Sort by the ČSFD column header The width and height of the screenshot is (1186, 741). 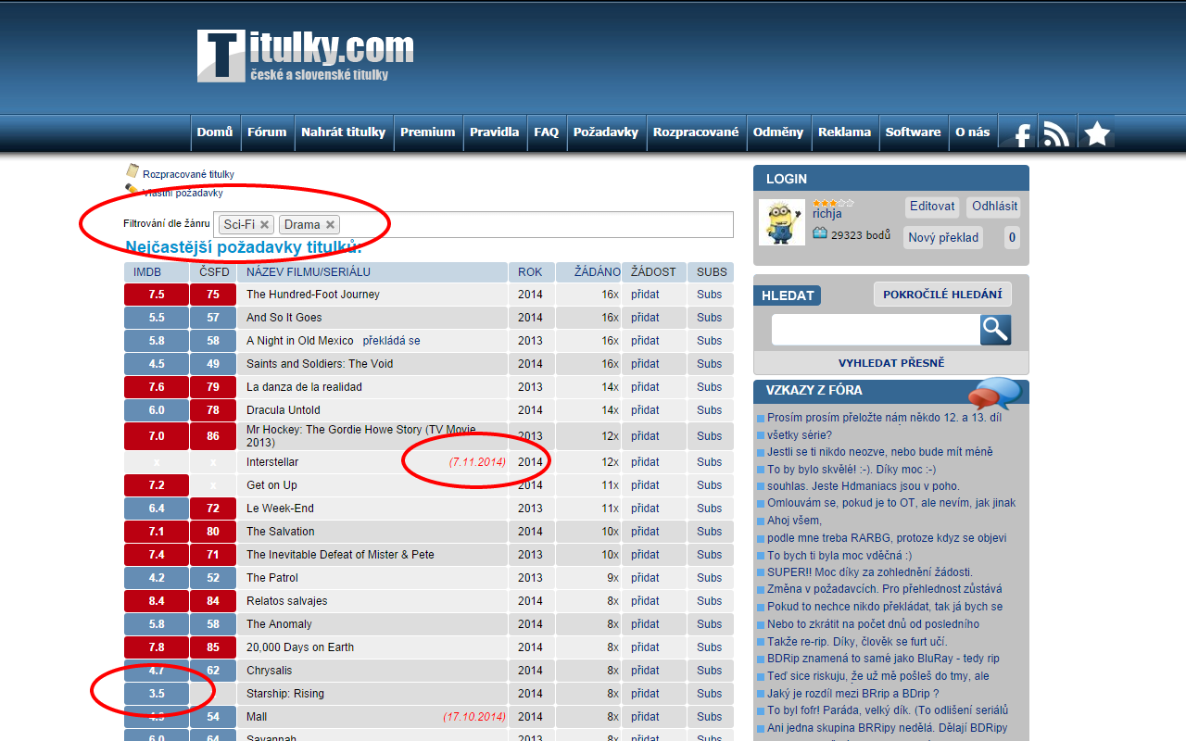click(x=213, y=272)
